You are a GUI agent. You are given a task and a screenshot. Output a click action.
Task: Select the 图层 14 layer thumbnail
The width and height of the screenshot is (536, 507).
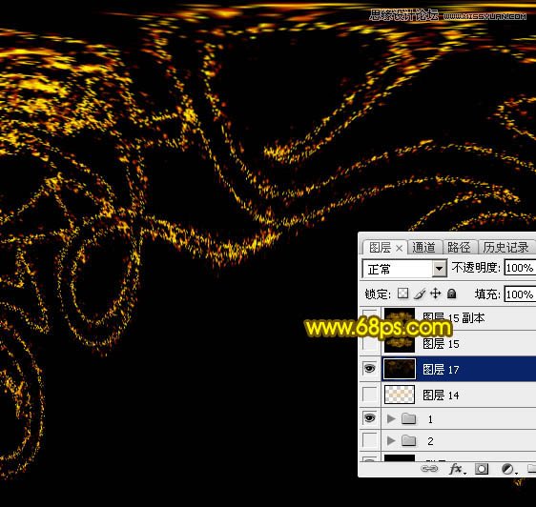pos(400,395)
